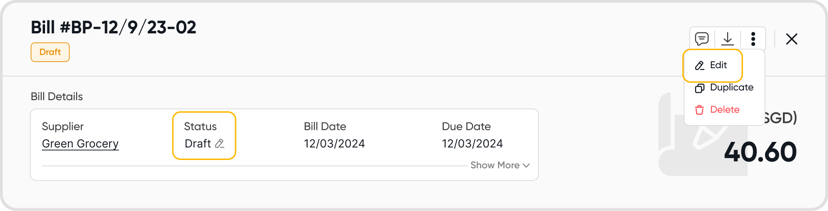Click the Show More chevron arrow

526,166
